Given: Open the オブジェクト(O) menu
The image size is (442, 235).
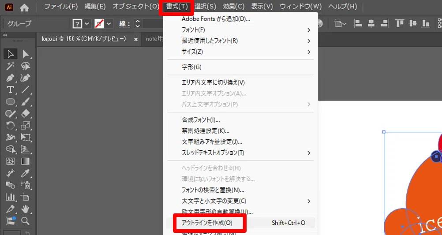Looking at the screenshot, I should pos(135,7).
